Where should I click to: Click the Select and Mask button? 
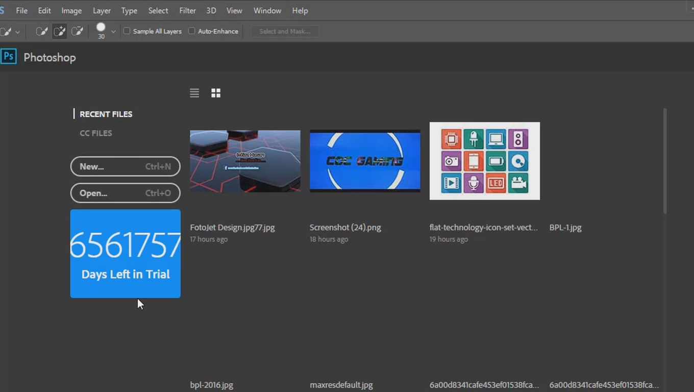click(285, 31)
